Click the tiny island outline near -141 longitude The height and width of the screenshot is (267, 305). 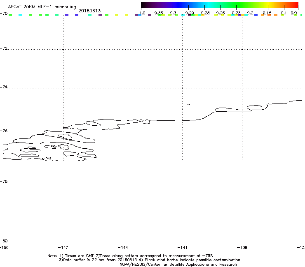pos(189,104)
